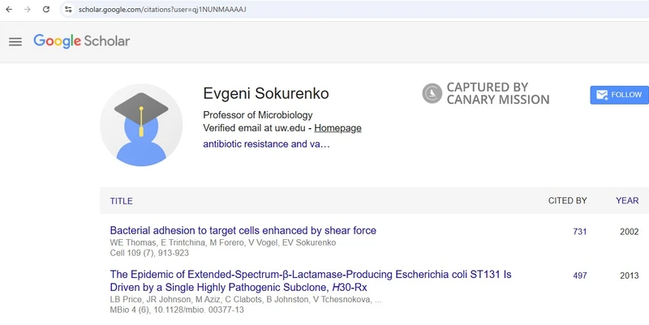Open 'Bacterial adhesion to target cells' article
Screen dimensions: 649x325
243,230
